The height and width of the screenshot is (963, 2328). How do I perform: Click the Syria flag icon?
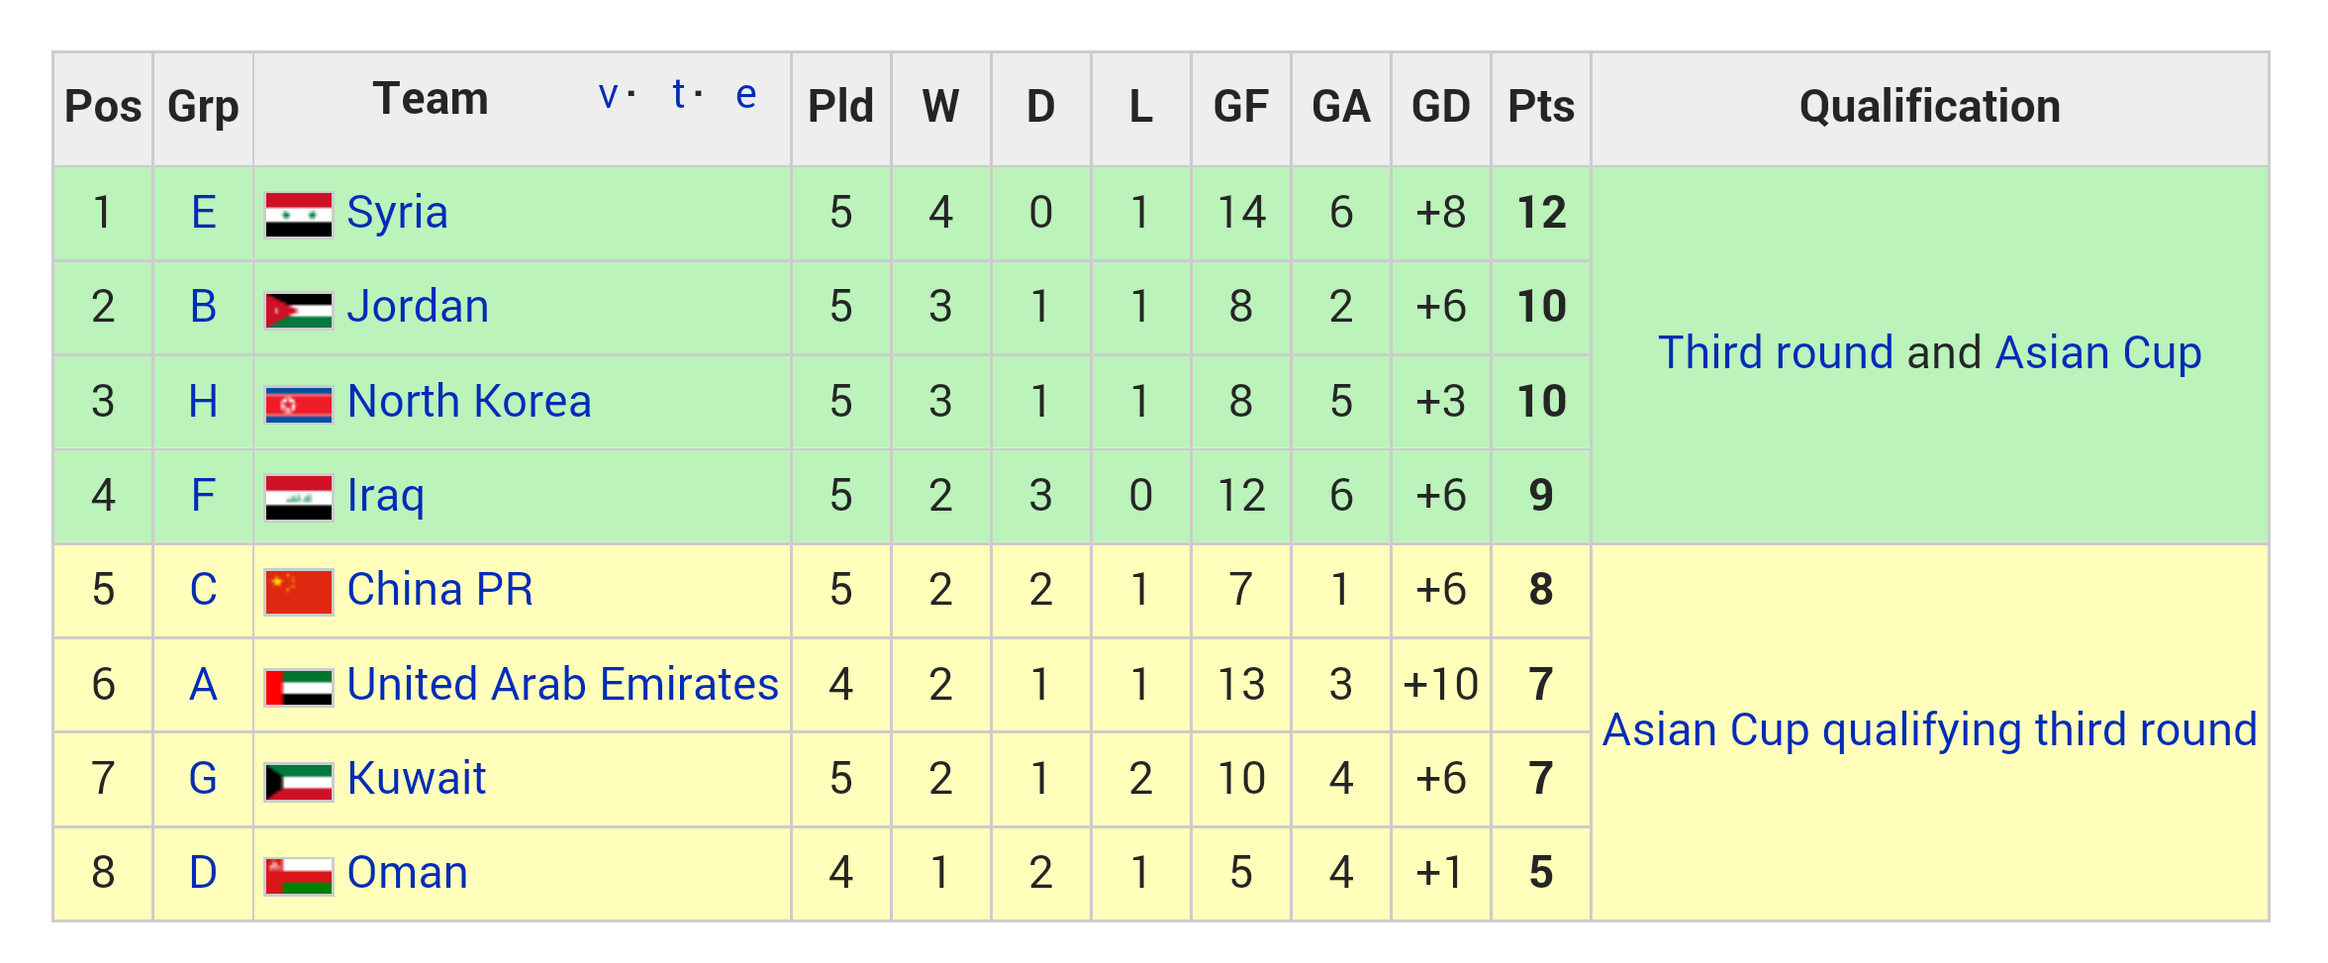tap(298, 215)
